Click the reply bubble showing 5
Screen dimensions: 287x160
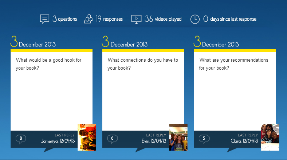(204, 139)
